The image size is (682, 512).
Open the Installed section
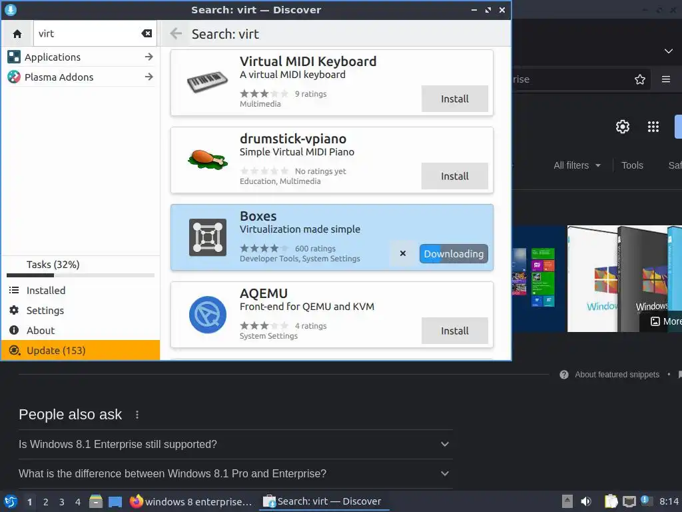tap(81, 290)
